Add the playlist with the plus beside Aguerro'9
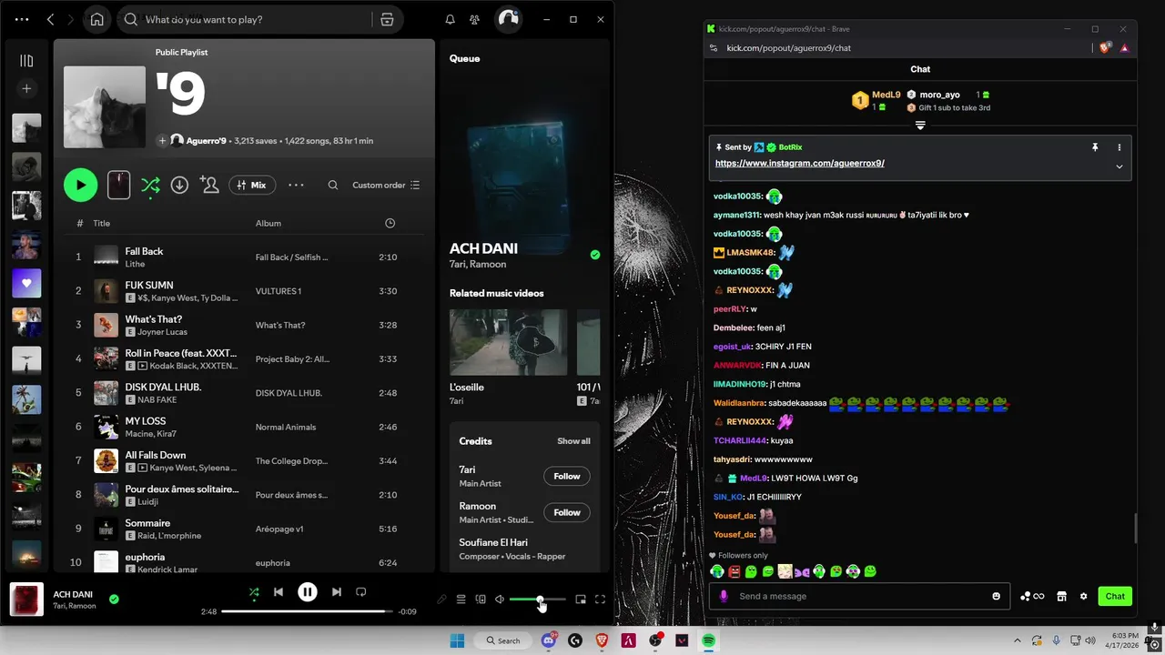 [x=162, y=141]
